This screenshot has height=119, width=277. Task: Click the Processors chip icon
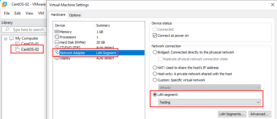click(x=57, y=37)
